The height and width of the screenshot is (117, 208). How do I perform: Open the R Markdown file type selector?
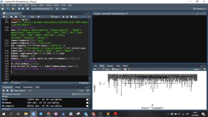pos(84,83)
